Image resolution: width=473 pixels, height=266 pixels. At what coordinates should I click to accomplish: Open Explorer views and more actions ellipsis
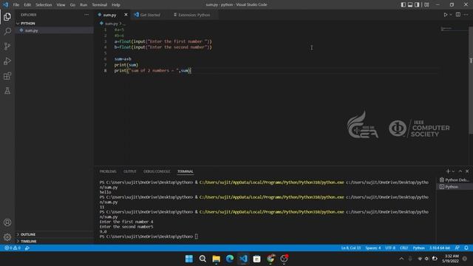coord(86,15)
